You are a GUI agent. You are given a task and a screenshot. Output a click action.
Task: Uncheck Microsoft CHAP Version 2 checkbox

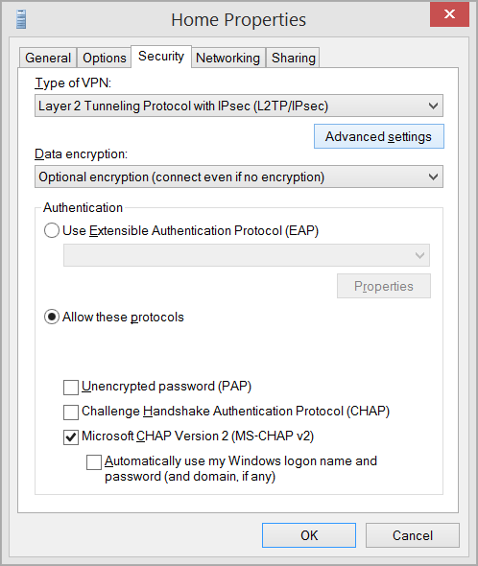click(71, 437)
